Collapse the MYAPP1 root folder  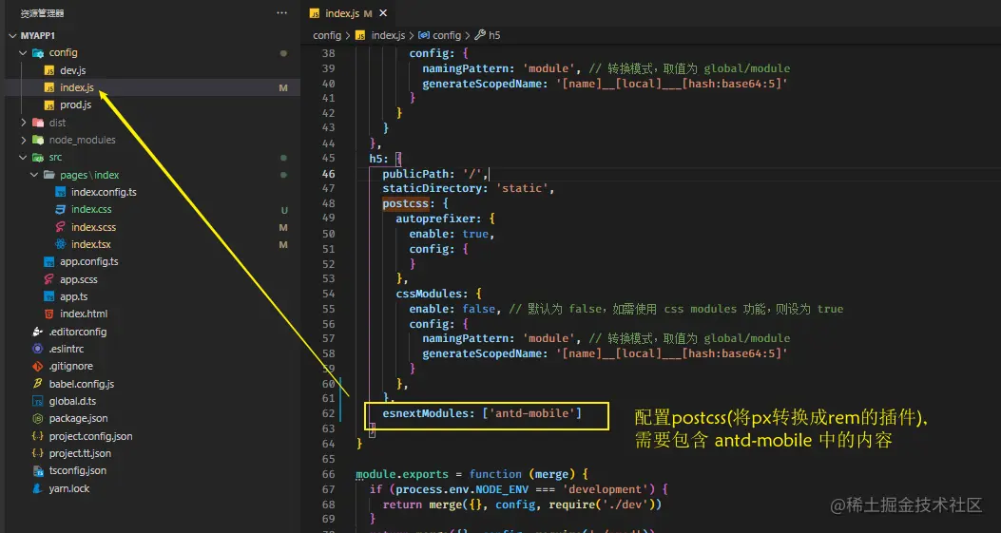tap(12, 36)
